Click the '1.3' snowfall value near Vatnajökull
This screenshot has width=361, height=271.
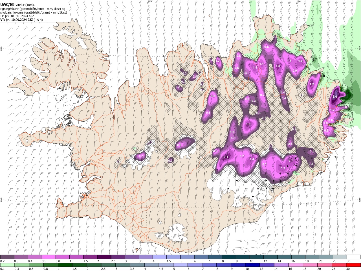(283, 168)
